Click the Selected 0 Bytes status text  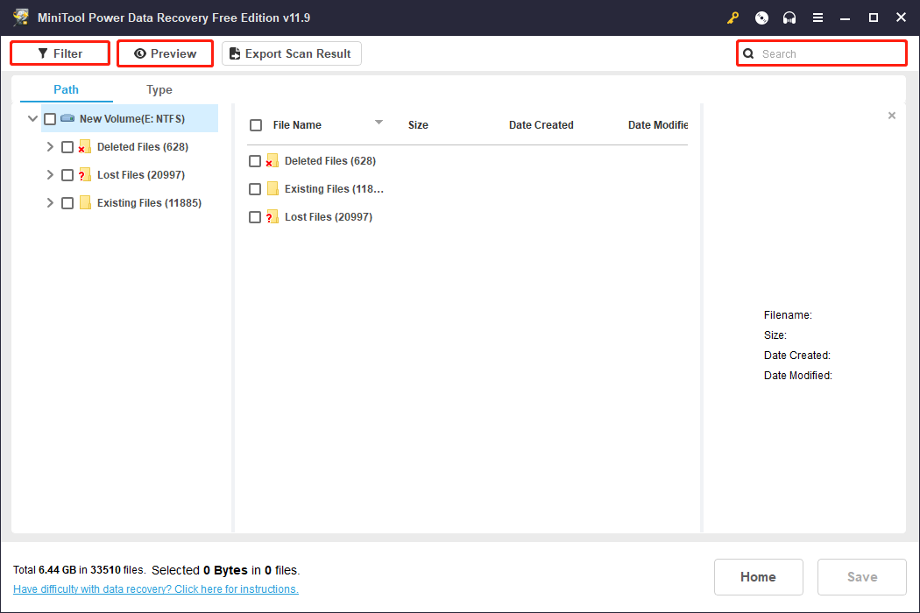point(225,570)
